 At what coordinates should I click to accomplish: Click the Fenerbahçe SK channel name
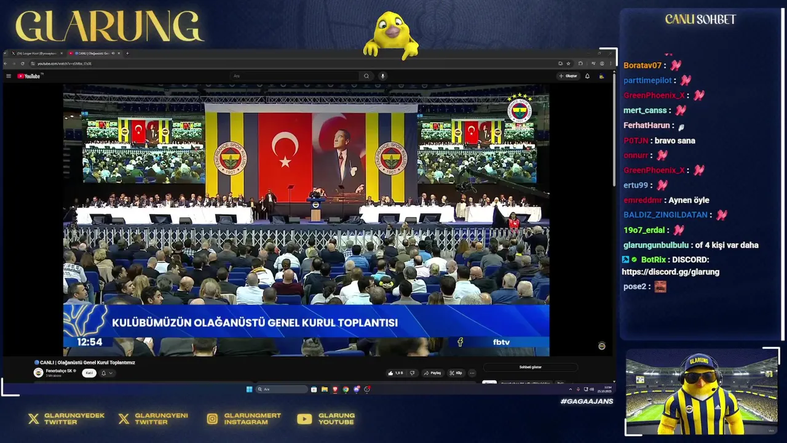pos(59,371)
